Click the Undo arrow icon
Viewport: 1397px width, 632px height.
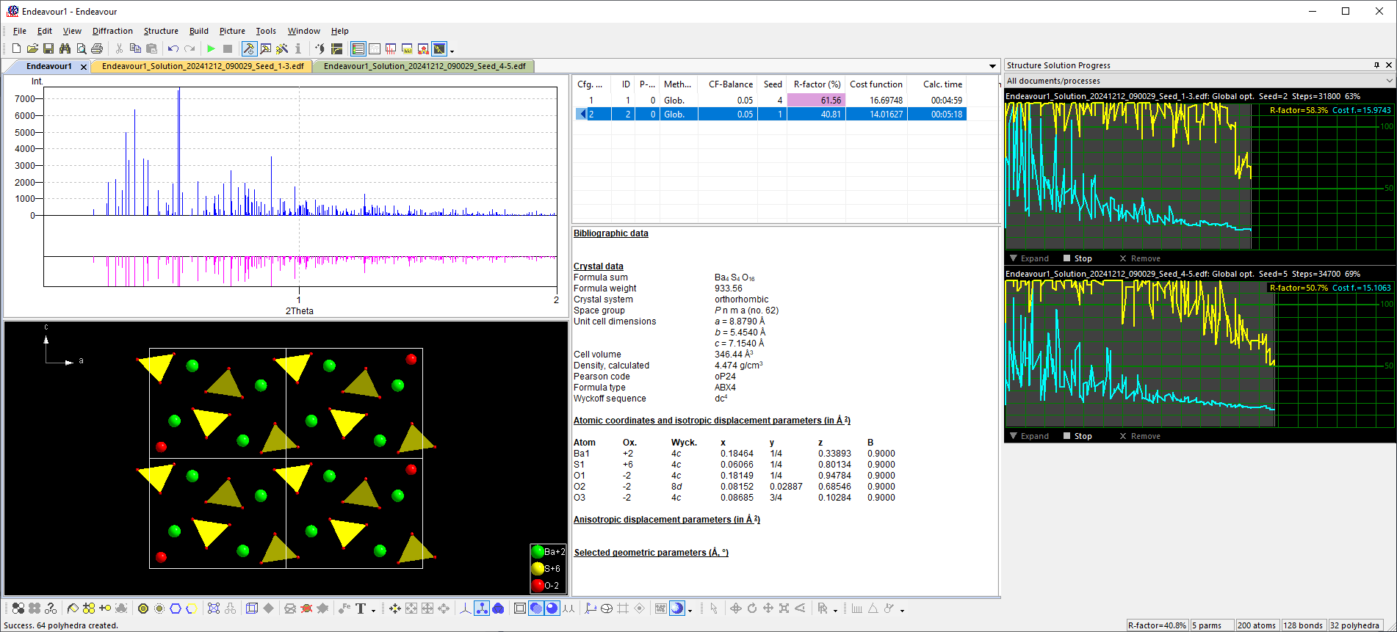coord(173,49)
